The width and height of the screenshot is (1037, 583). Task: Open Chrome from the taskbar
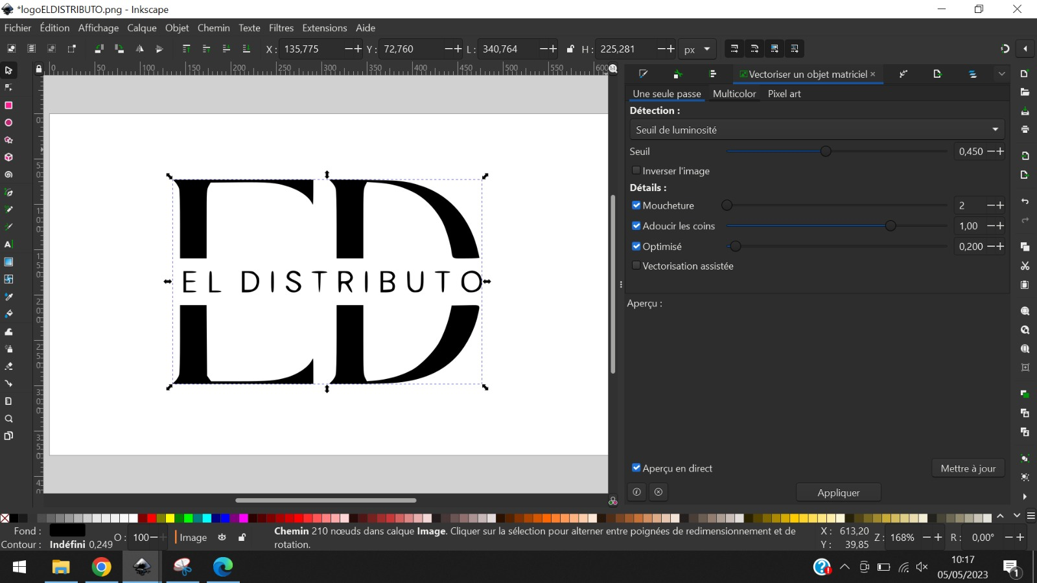[101, 567]
